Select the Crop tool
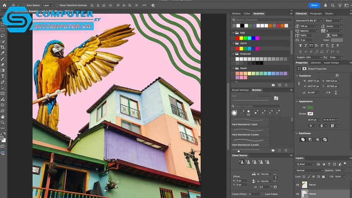352x198 pixels. (3, 48)
